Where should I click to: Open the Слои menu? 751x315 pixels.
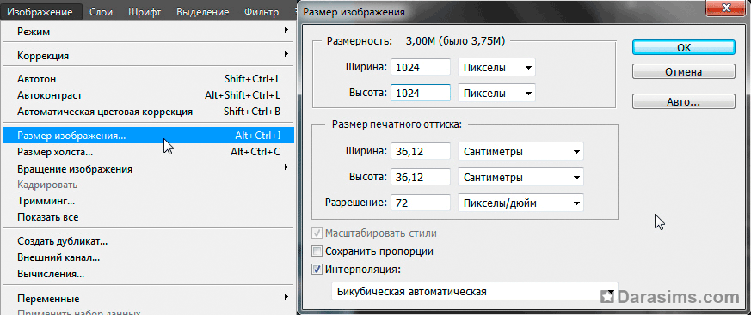point(101,12)
